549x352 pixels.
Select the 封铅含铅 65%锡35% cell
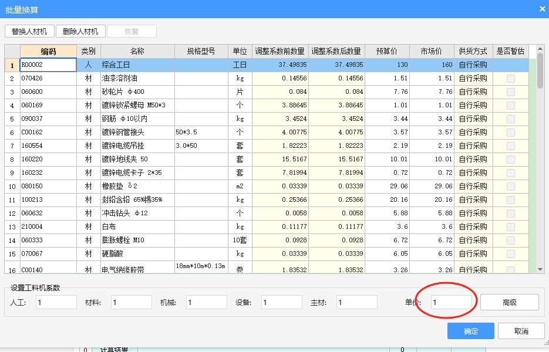pos(137,200)
